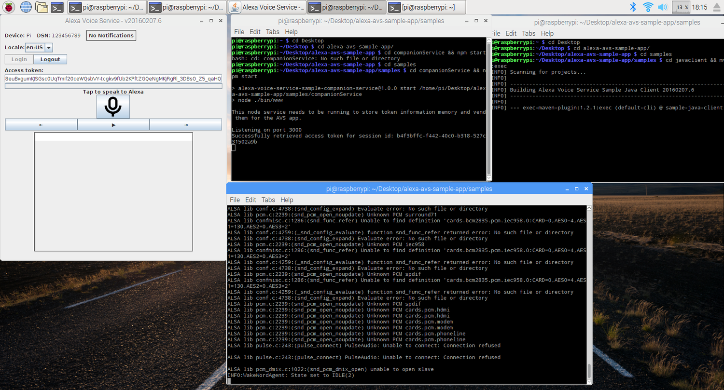Open the Wi-Fi network tray icon
Viewport: 724px width, 390px height.
point(648,7)
